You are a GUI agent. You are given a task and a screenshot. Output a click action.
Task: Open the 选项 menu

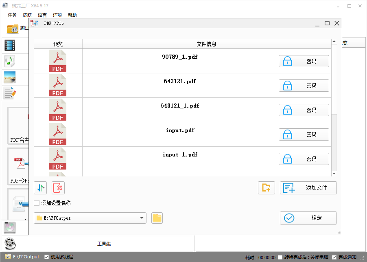pos(57,15)
